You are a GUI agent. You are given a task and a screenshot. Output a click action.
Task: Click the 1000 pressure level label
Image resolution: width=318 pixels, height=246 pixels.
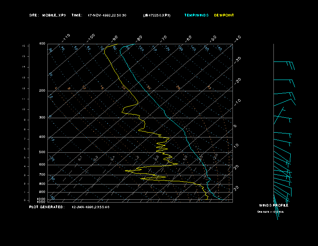(42, 199)
